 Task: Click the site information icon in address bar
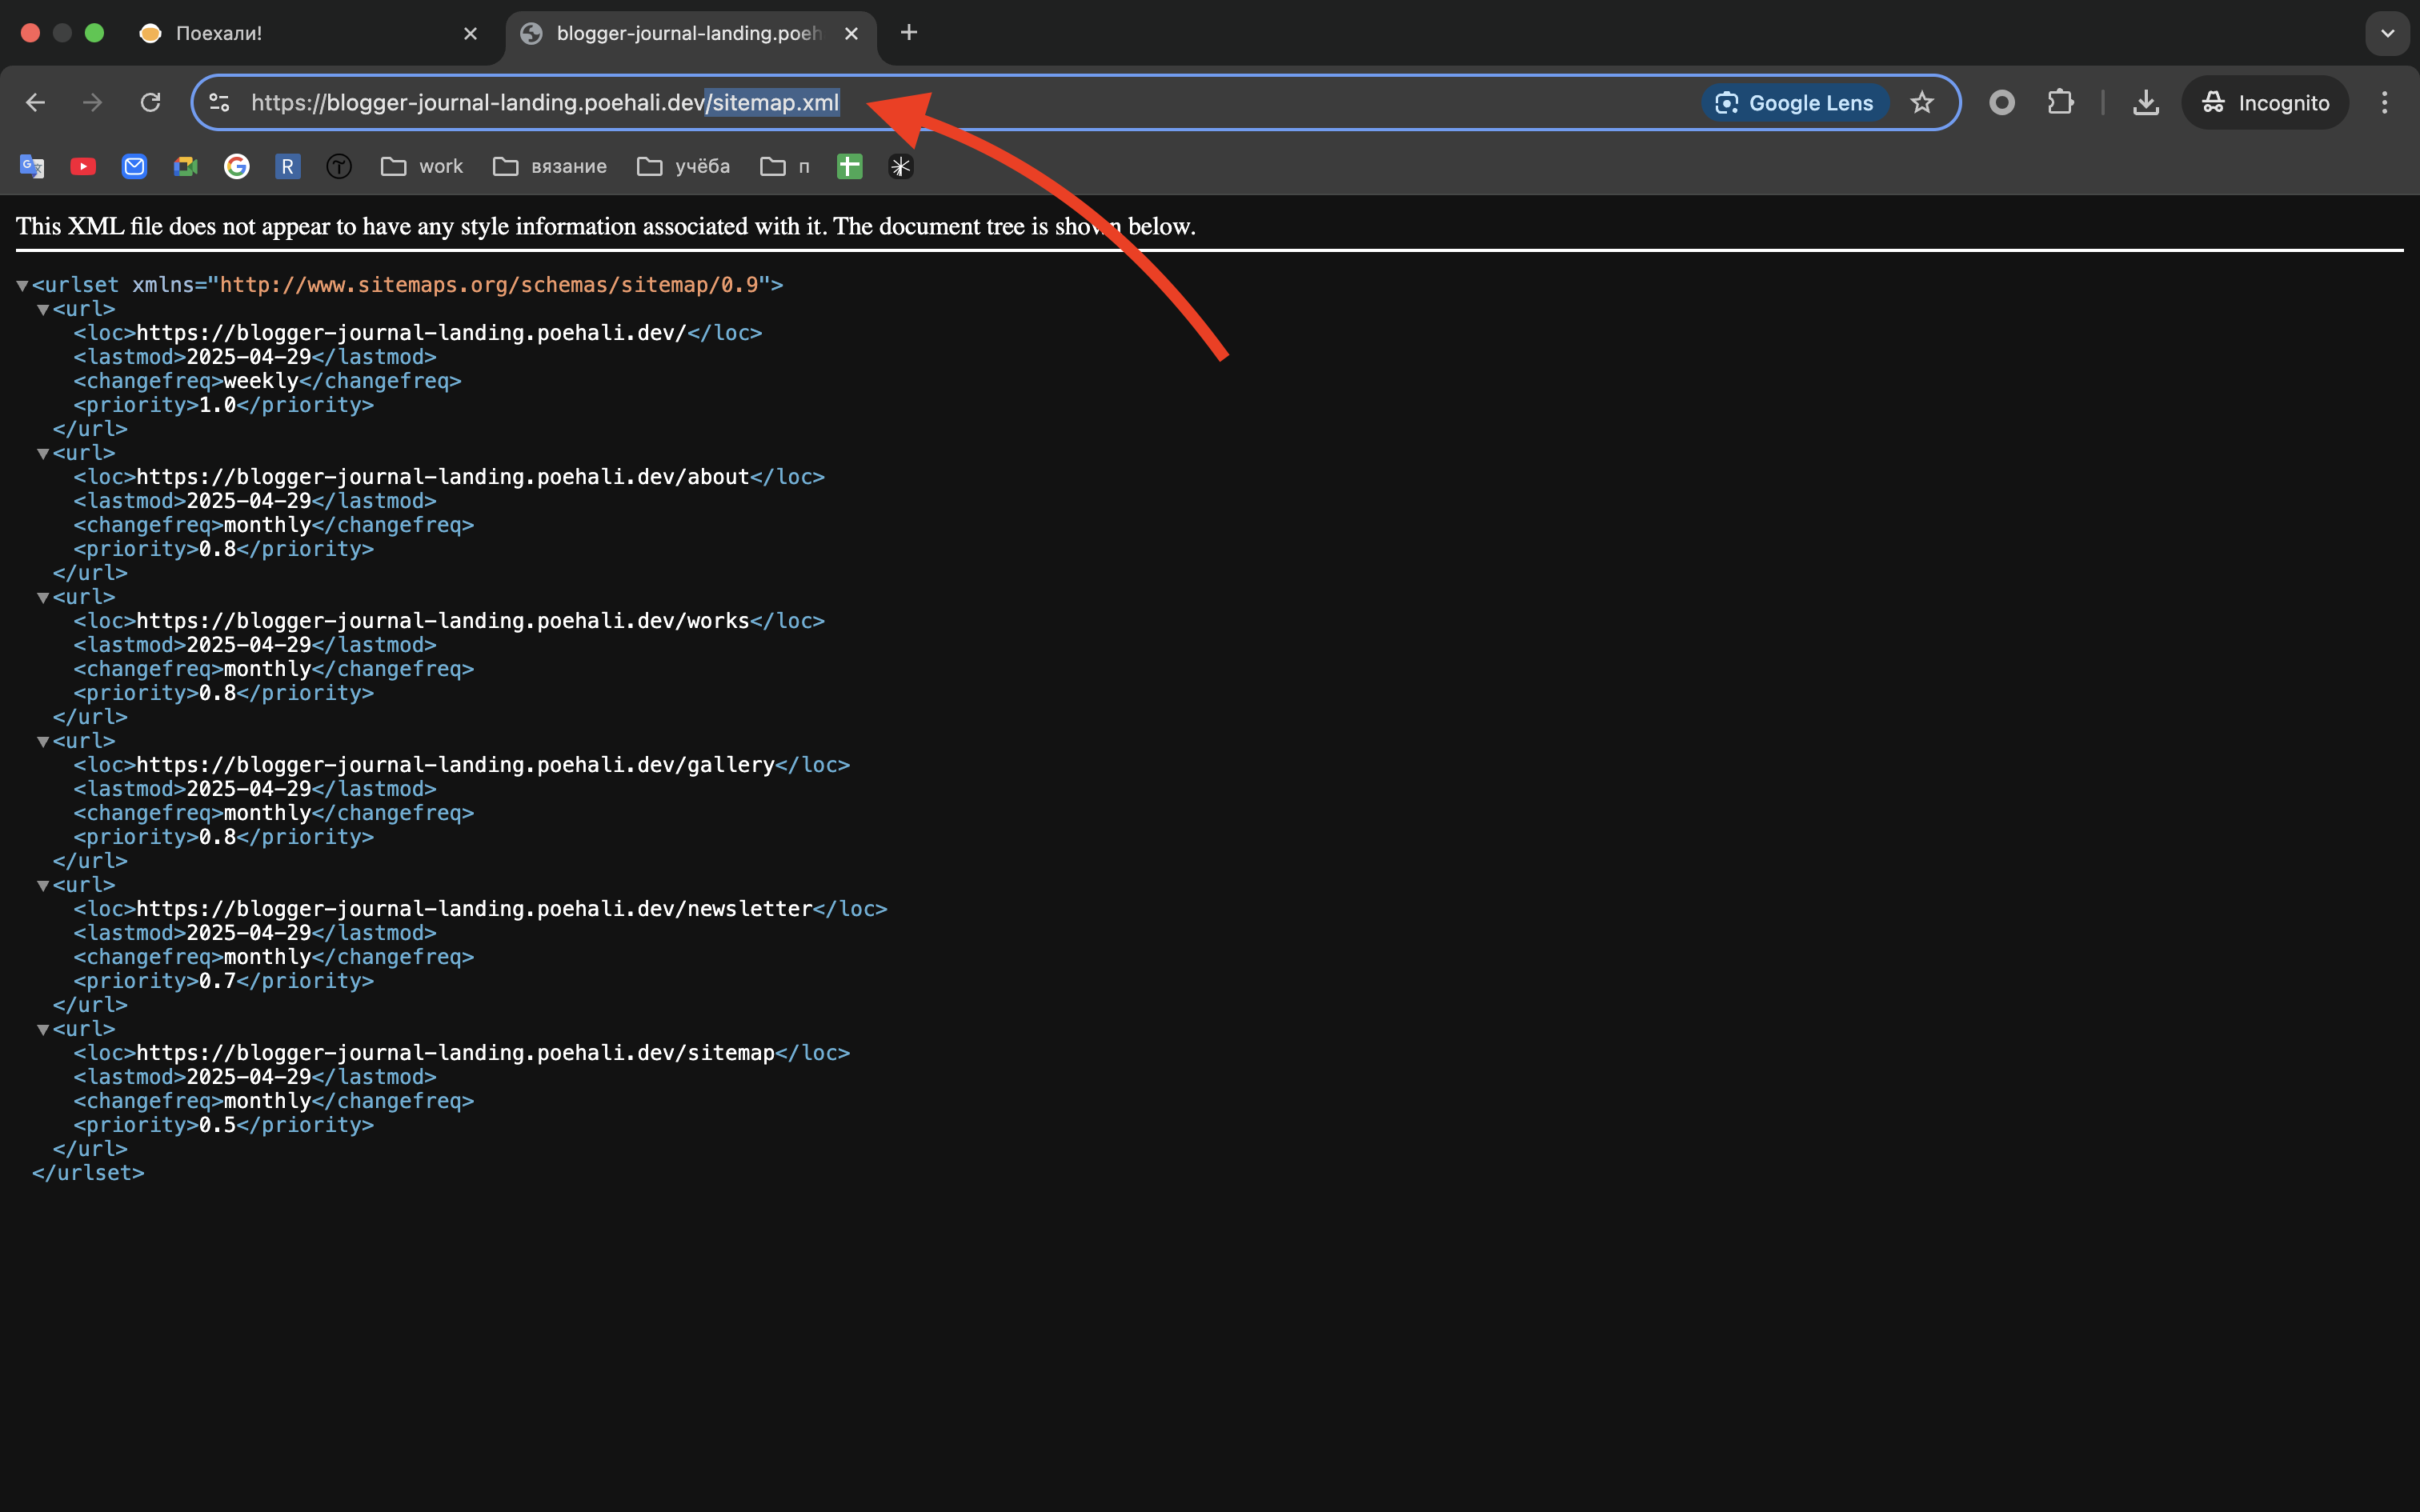219,102
